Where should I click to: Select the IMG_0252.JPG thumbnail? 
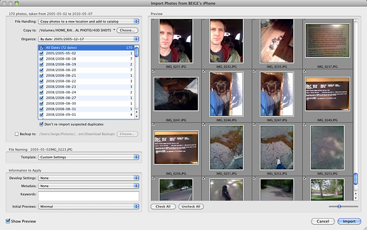(x=276, y=147)
